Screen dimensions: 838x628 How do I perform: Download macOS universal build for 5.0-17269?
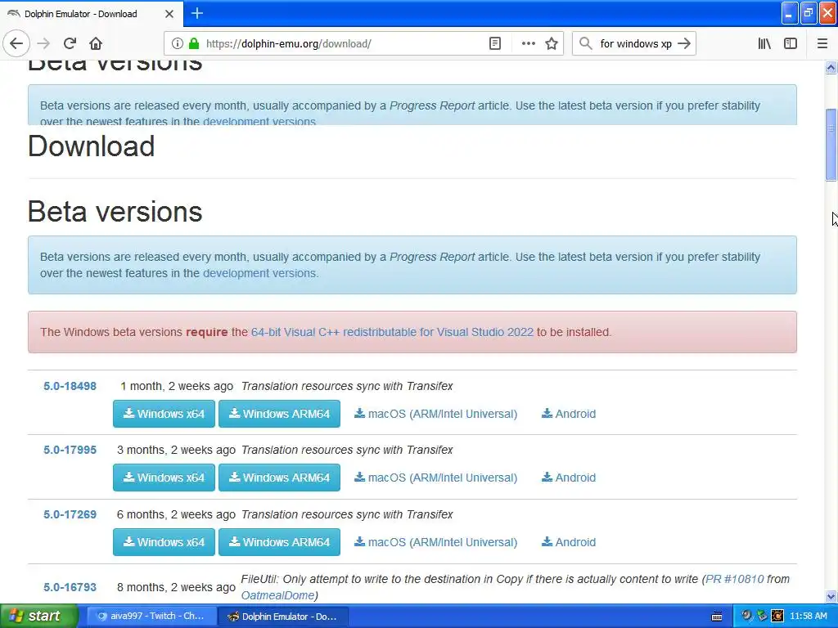click(x=435, y=542)
